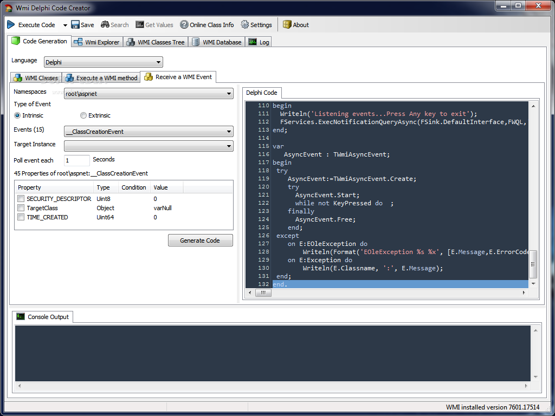Open the Execute a WMI method tab
This screenshot has height=416, width=555.
coord(101,77)
